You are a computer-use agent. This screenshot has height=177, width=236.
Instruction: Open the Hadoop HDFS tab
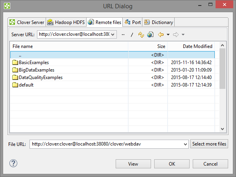pos(66,22)
